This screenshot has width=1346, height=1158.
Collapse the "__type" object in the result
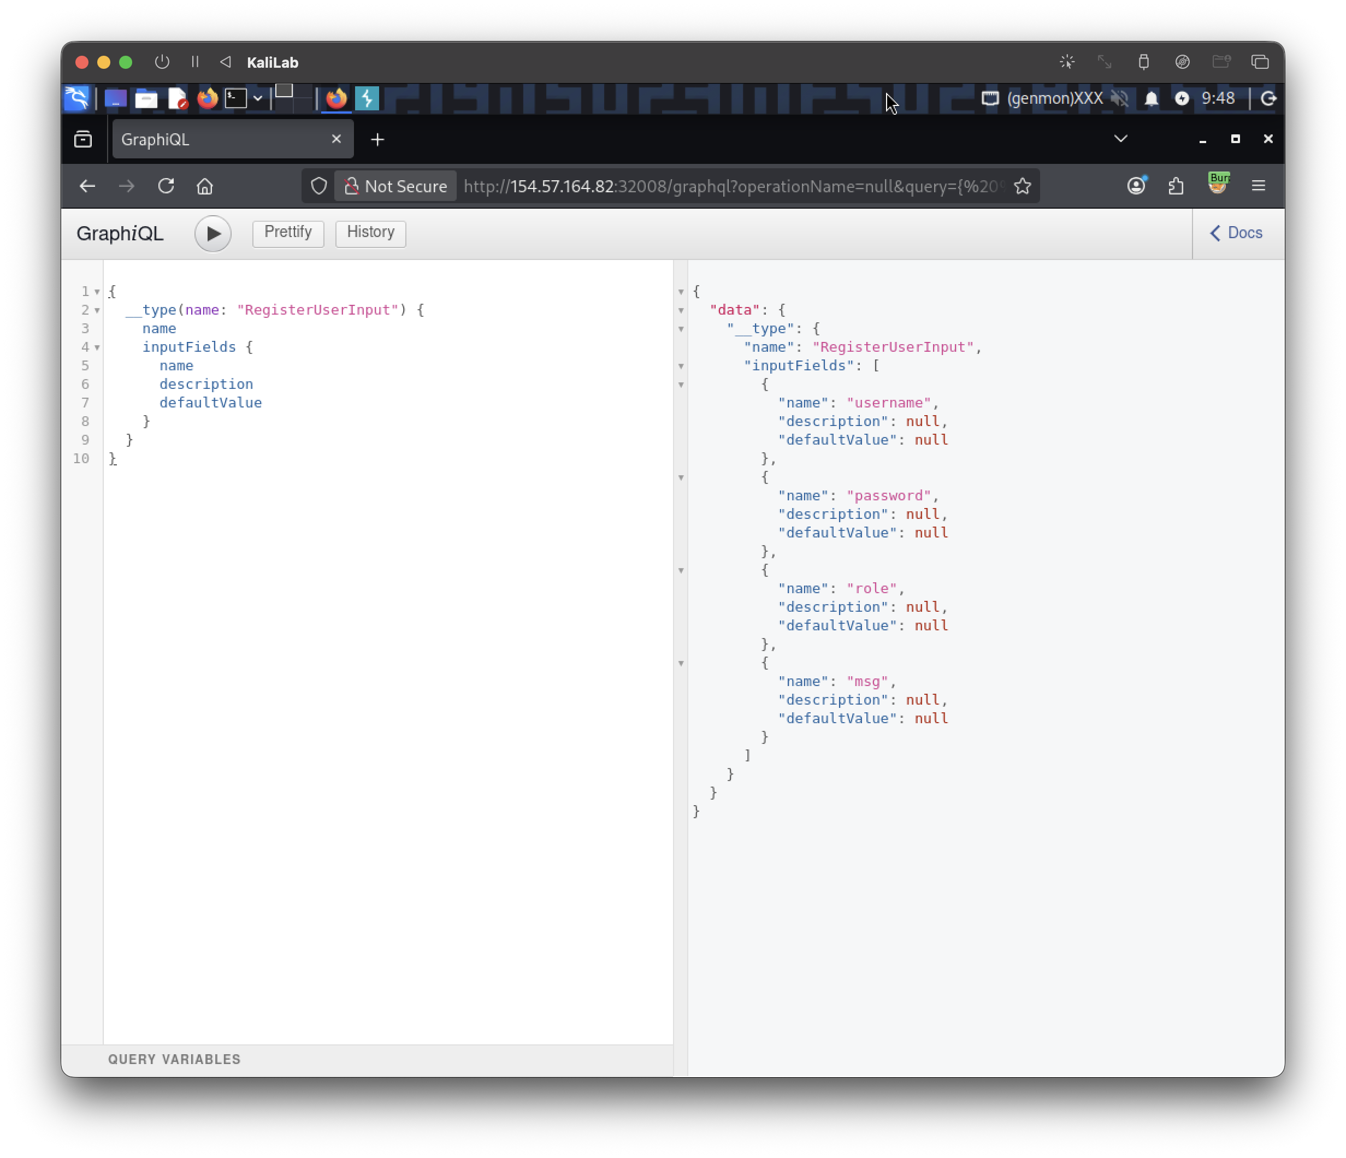pyautogui.click(x=681, y=329)
